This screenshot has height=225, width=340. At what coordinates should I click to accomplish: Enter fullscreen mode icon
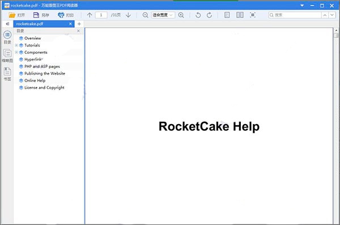coord(253,15)
